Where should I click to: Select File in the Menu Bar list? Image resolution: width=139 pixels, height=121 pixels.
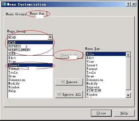click(x=106, y=54)
